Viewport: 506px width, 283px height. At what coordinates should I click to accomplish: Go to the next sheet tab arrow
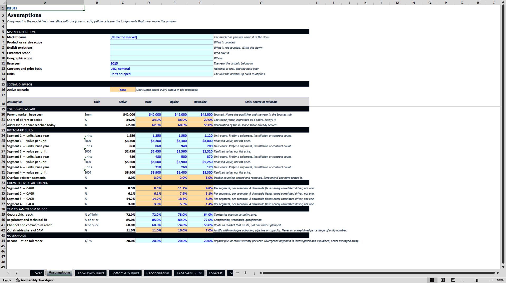17,273
